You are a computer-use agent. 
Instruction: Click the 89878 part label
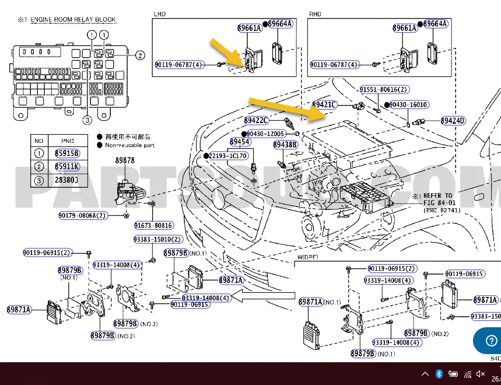[125, 160]
